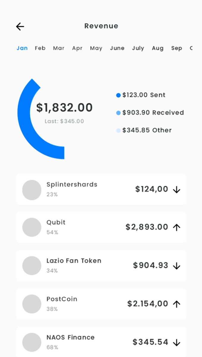Viewport: 202px width, 357px height.
Task: Click the back arrow icon
Action: point(20,27)
